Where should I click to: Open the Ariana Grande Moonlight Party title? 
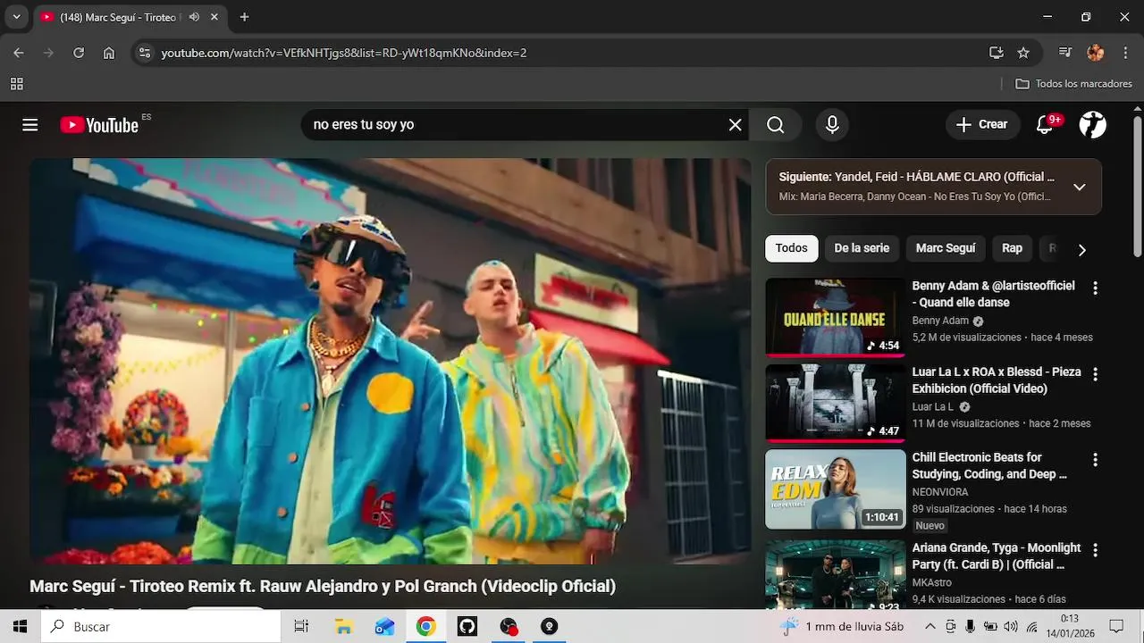(x=997, y=555)
